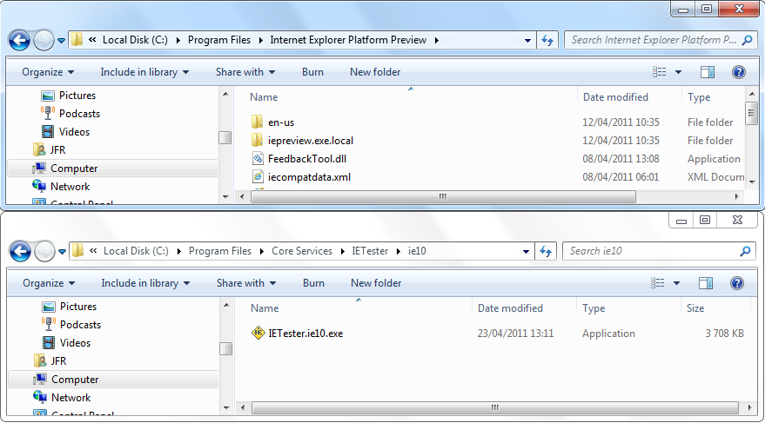765x423 pixels.
Task: Click New folder in ie10 window toolbar
Action: 376,283
